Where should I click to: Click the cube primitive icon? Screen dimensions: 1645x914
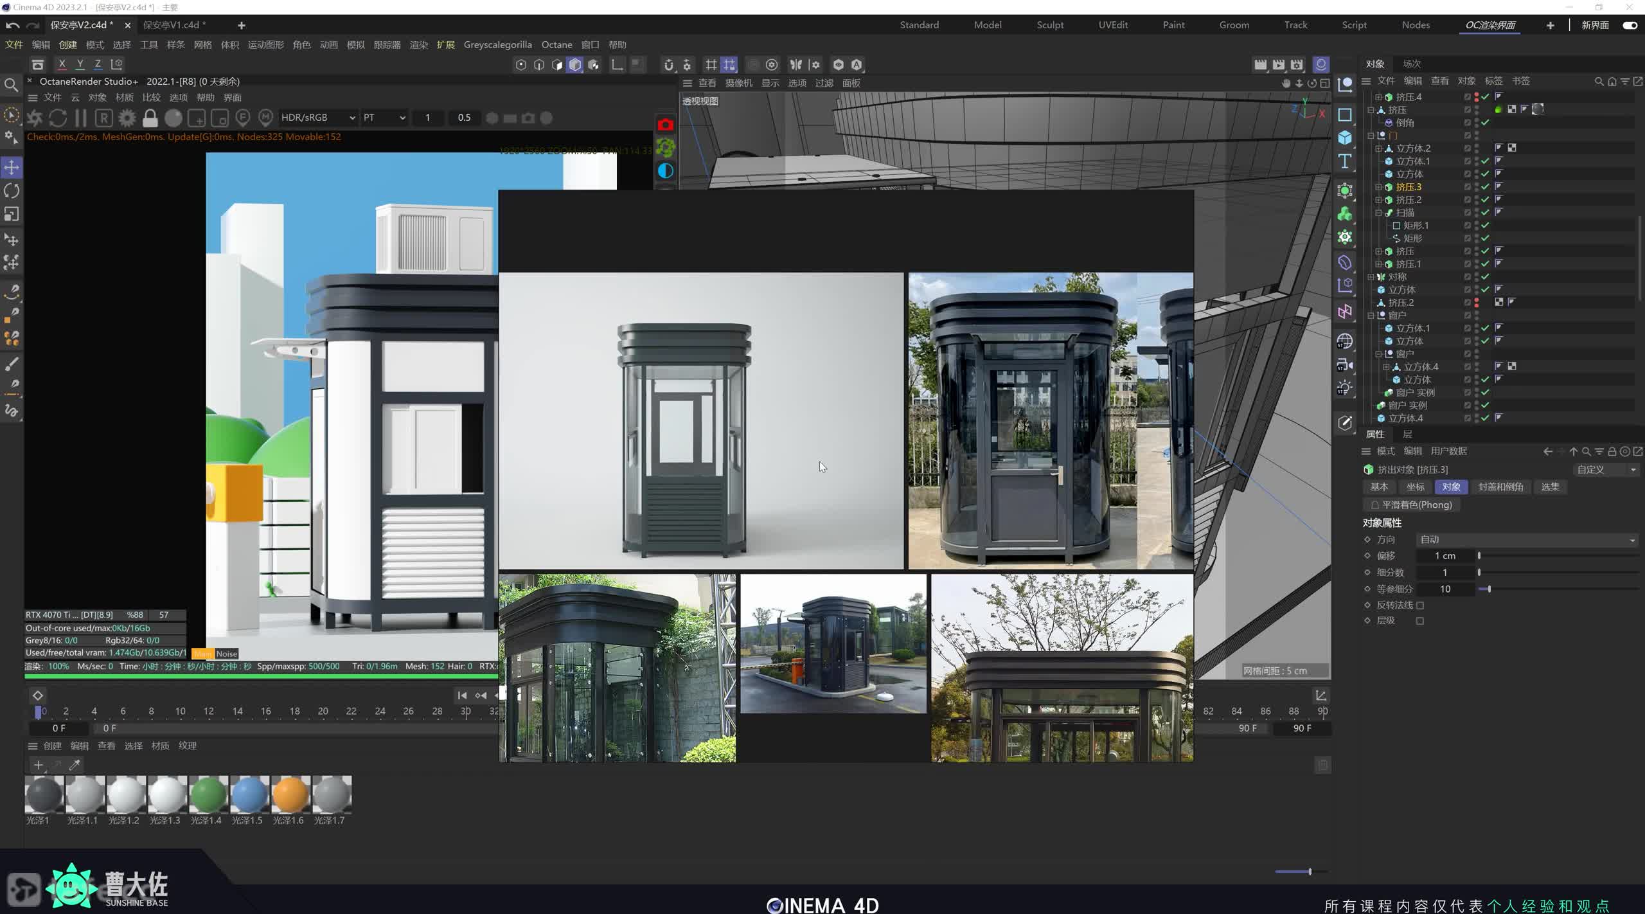pos(1345,138)
